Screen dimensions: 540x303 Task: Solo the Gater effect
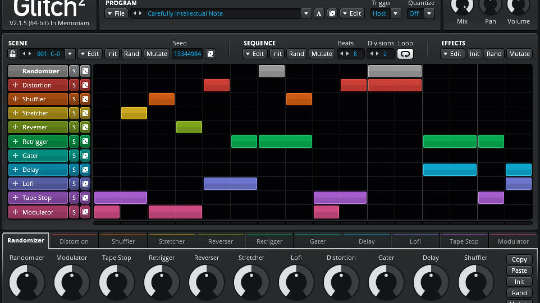(74, 156)
